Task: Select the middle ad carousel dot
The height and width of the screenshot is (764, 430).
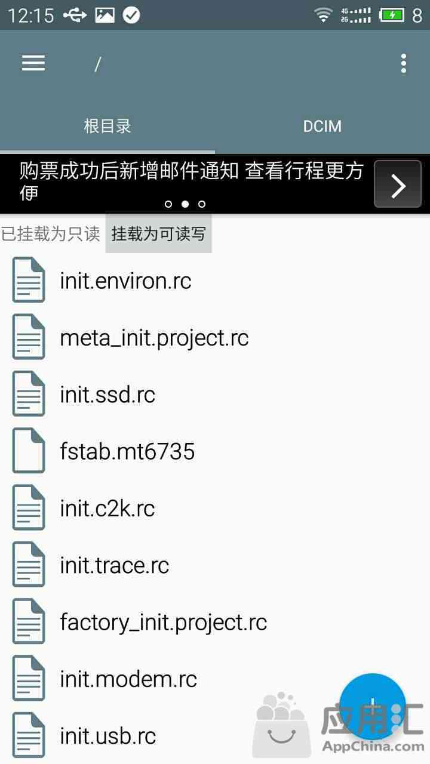Action: click(x=185, y=204)
